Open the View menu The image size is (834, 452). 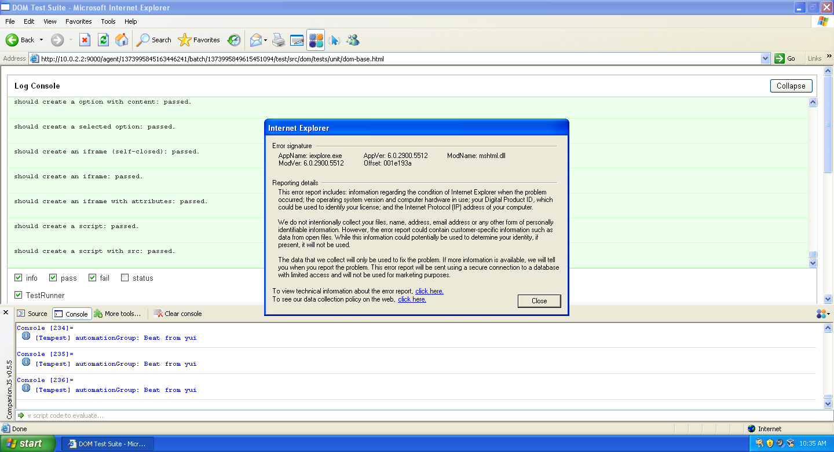click(x=50, y=21)
